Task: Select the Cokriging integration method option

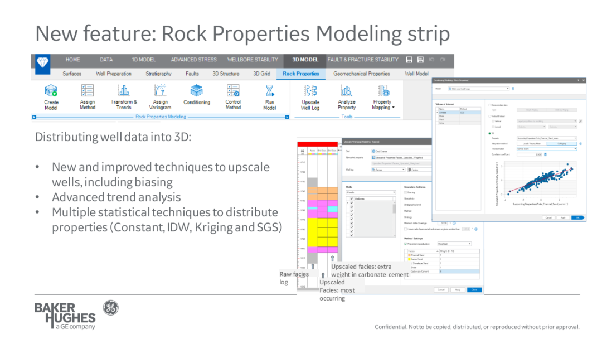Action: tap(562, 144)
